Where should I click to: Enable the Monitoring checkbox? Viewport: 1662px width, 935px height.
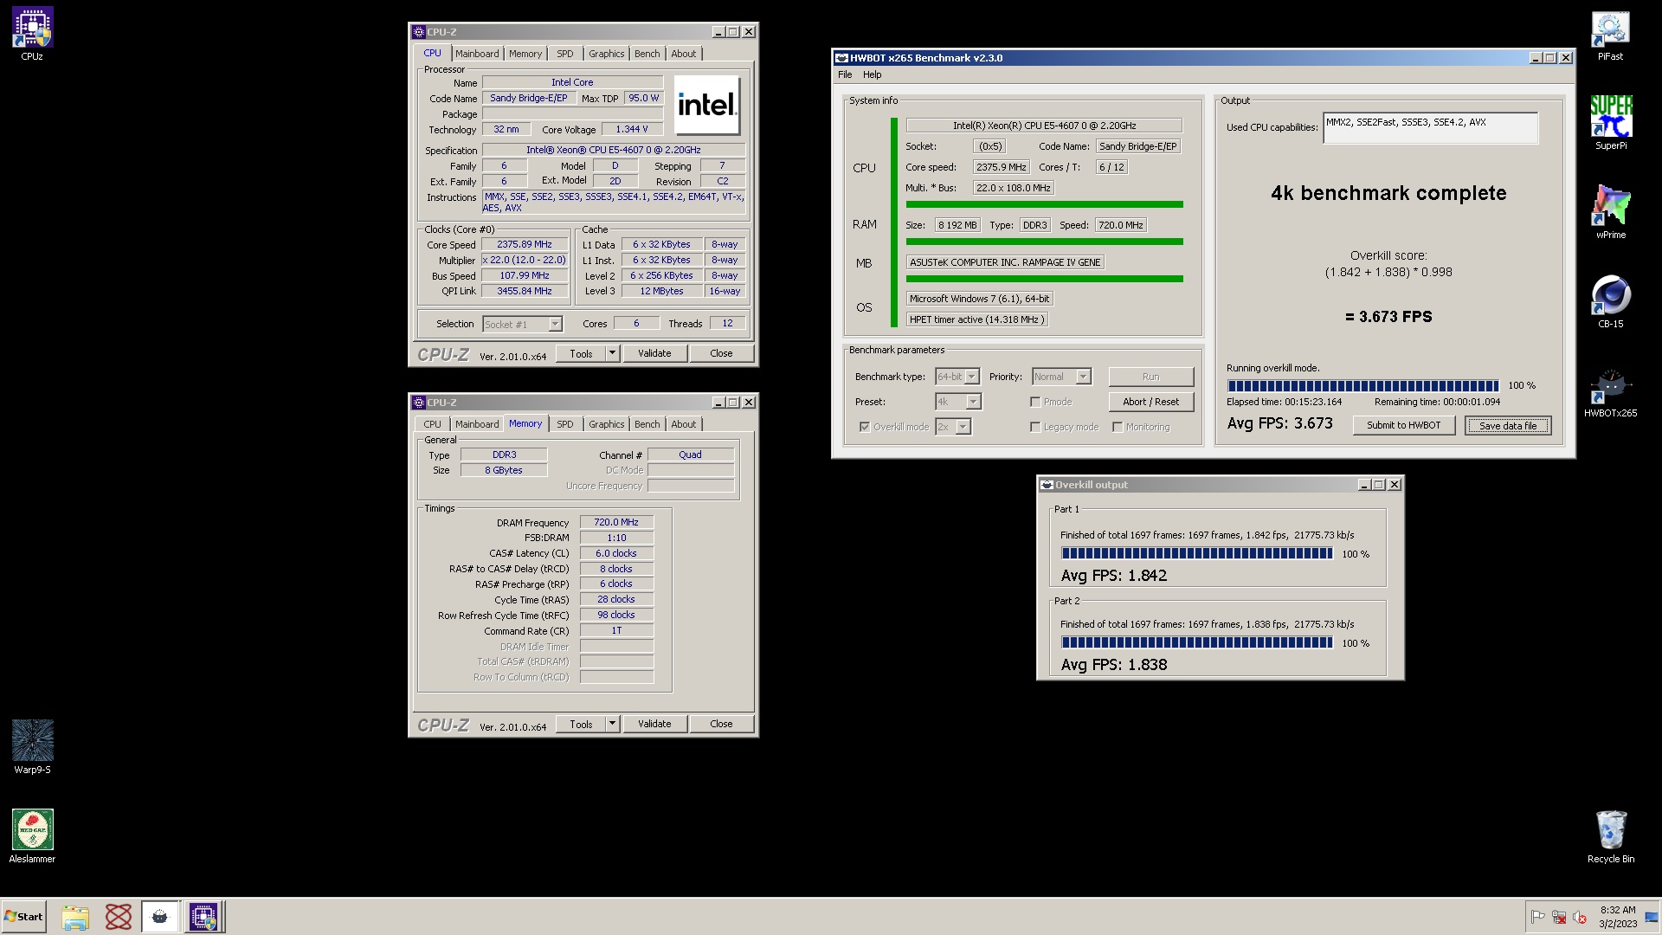tap(1118, 427)
